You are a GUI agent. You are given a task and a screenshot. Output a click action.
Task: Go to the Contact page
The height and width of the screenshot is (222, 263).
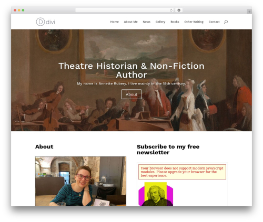coord(214,22)
